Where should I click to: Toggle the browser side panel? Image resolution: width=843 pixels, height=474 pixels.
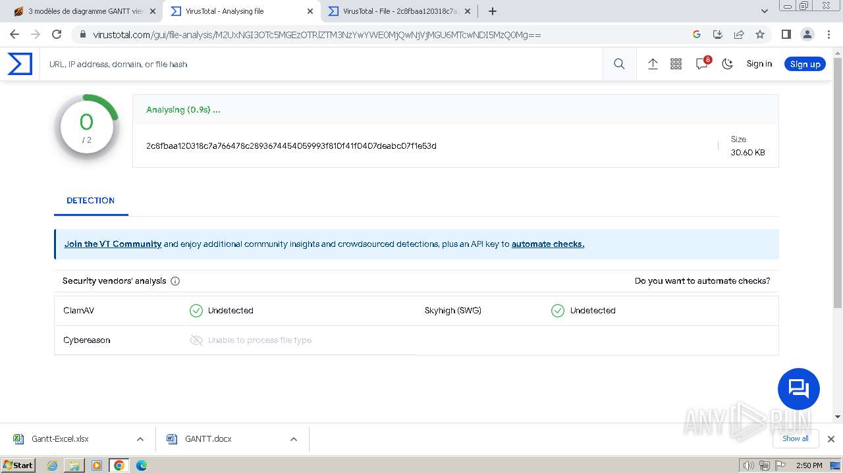coord(786,35)
